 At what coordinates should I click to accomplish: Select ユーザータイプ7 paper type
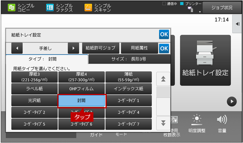coord(129,124)
